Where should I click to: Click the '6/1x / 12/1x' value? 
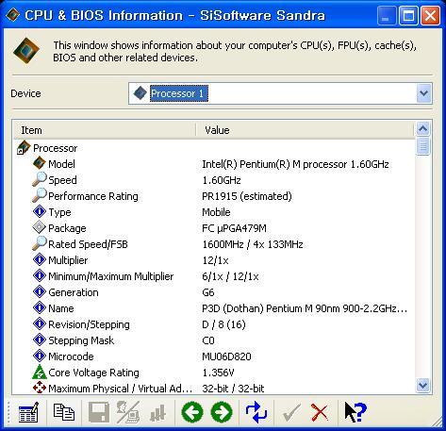pos(230,276)
